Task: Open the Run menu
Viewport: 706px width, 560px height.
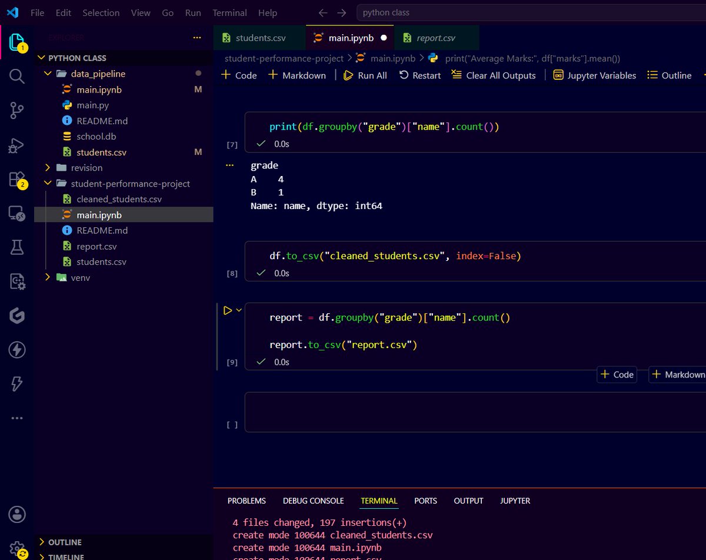Action: (x=193, y=12)
